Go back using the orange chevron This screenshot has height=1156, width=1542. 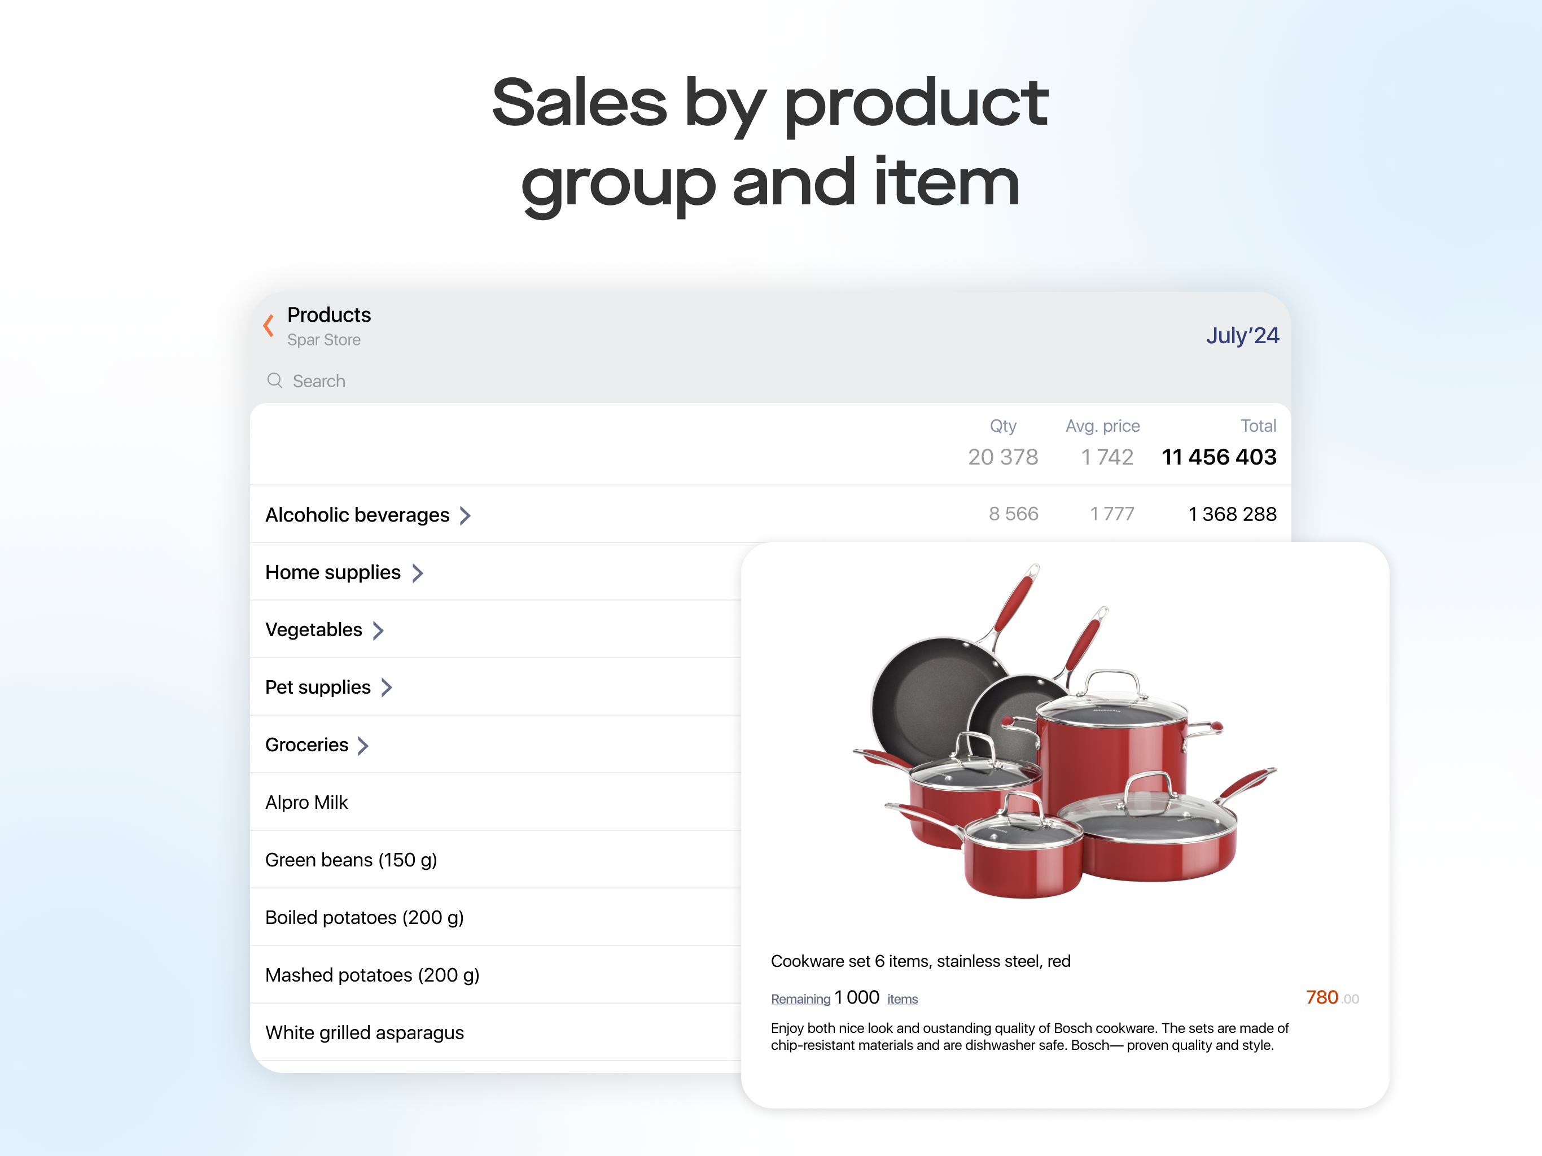(269, 326)
